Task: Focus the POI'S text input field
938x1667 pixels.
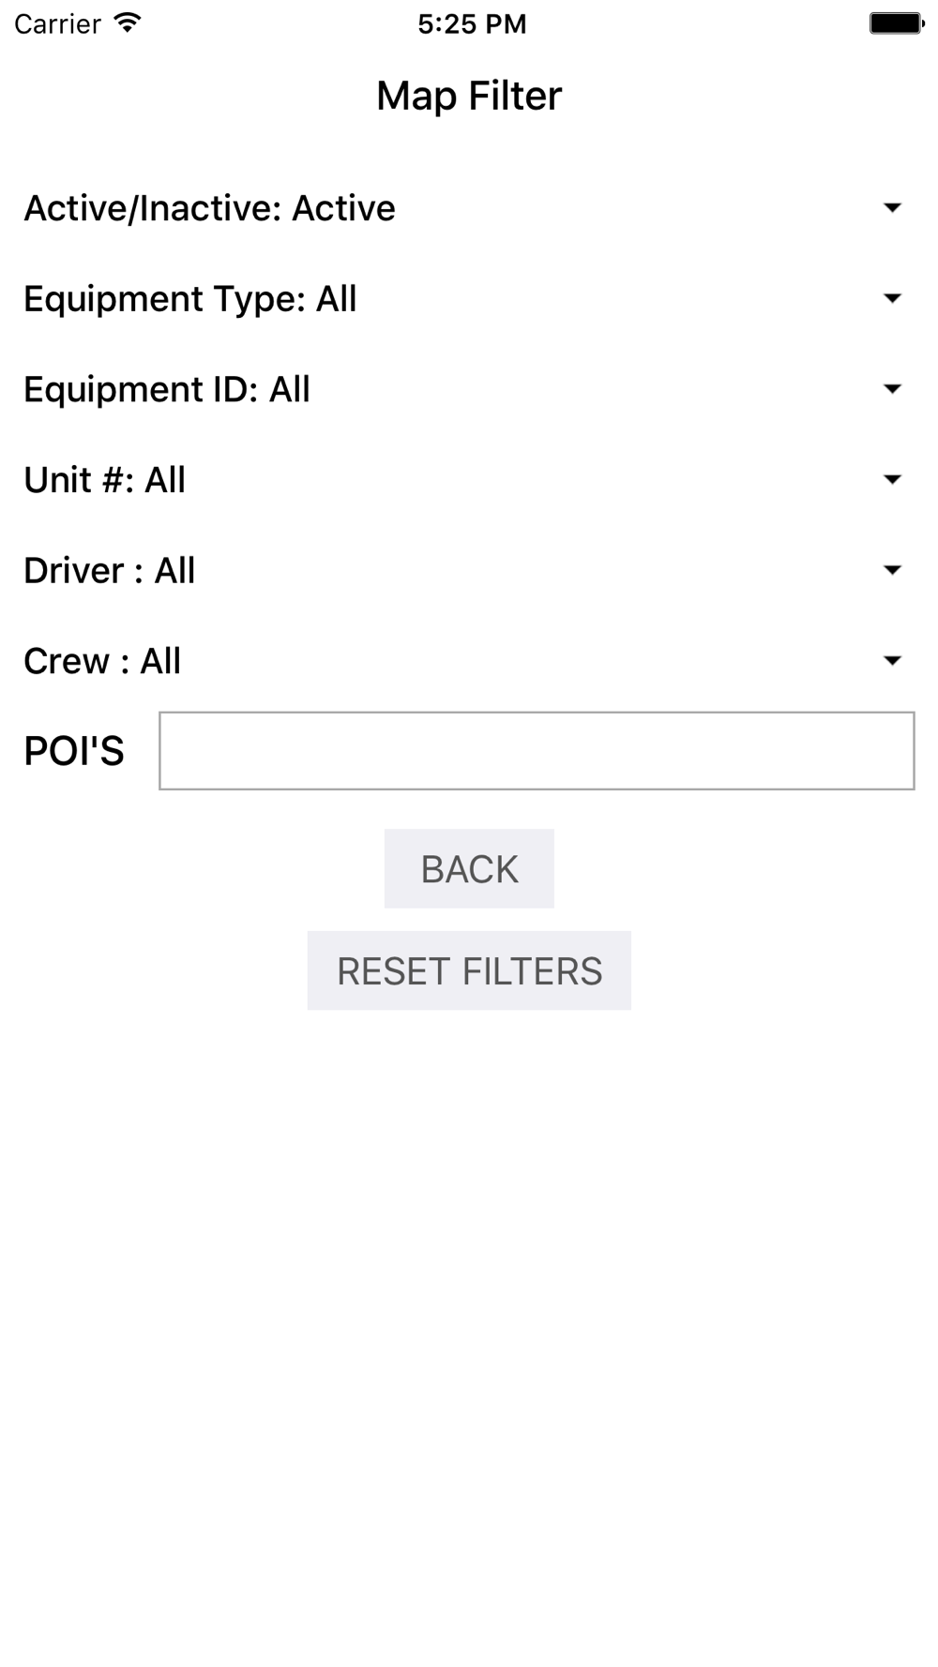Action: tap(537, 750)
